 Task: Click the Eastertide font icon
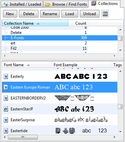pos(6,131)
